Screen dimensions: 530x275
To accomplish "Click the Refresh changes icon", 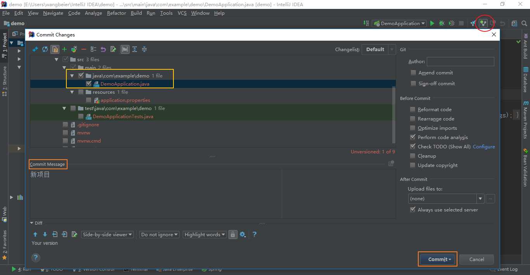I will pyautogui.click(x=45, y=49).
